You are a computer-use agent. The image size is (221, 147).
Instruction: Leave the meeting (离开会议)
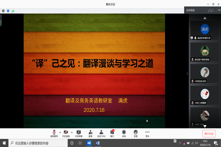tap(209, 134)
